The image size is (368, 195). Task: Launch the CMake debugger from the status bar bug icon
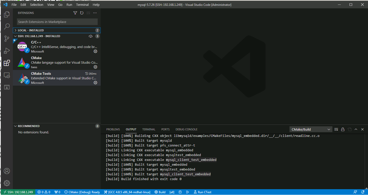click(180, 192)
